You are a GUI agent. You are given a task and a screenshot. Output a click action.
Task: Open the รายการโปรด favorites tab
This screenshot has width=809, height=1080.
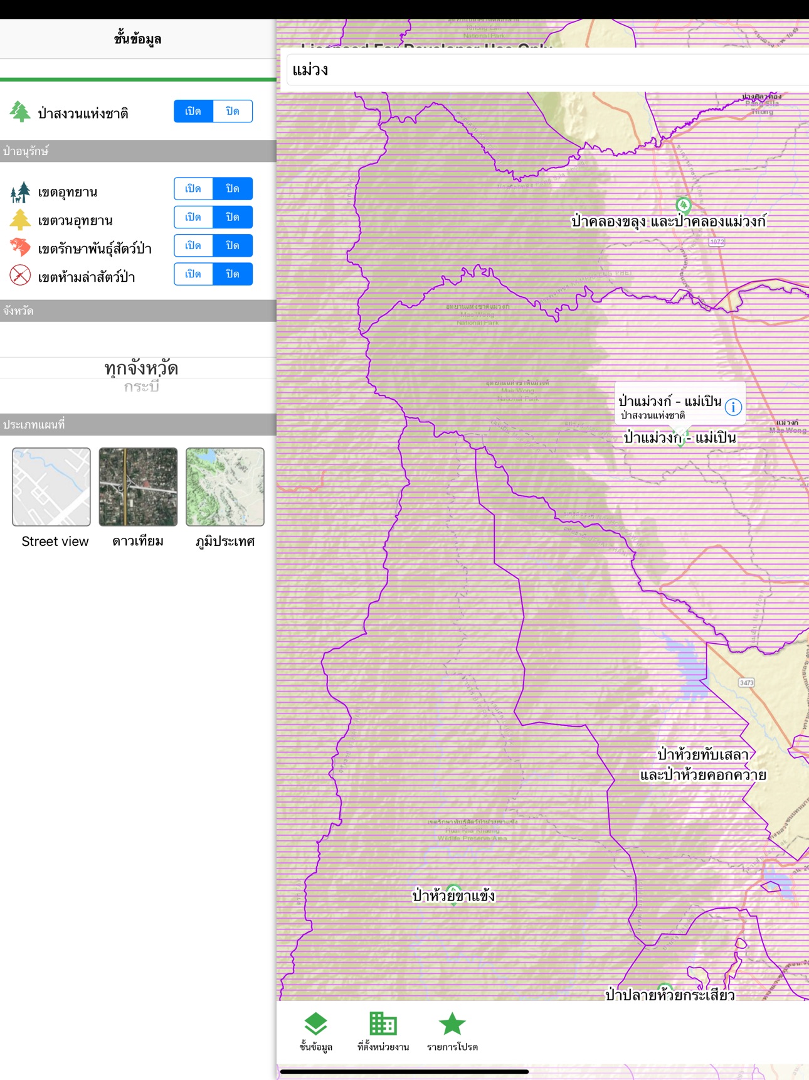point(452,1032)
